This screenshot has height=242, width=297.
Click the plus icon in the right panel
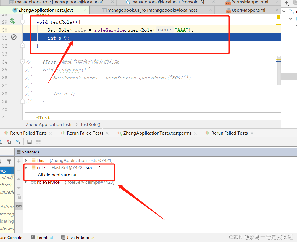[287, 3]
